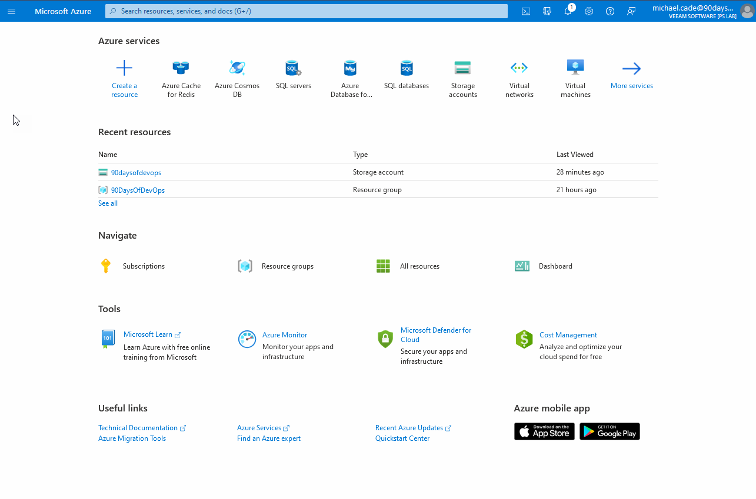The image size is (756, 499).
Task: Open Virtual machines
Action: coord(575,76)
